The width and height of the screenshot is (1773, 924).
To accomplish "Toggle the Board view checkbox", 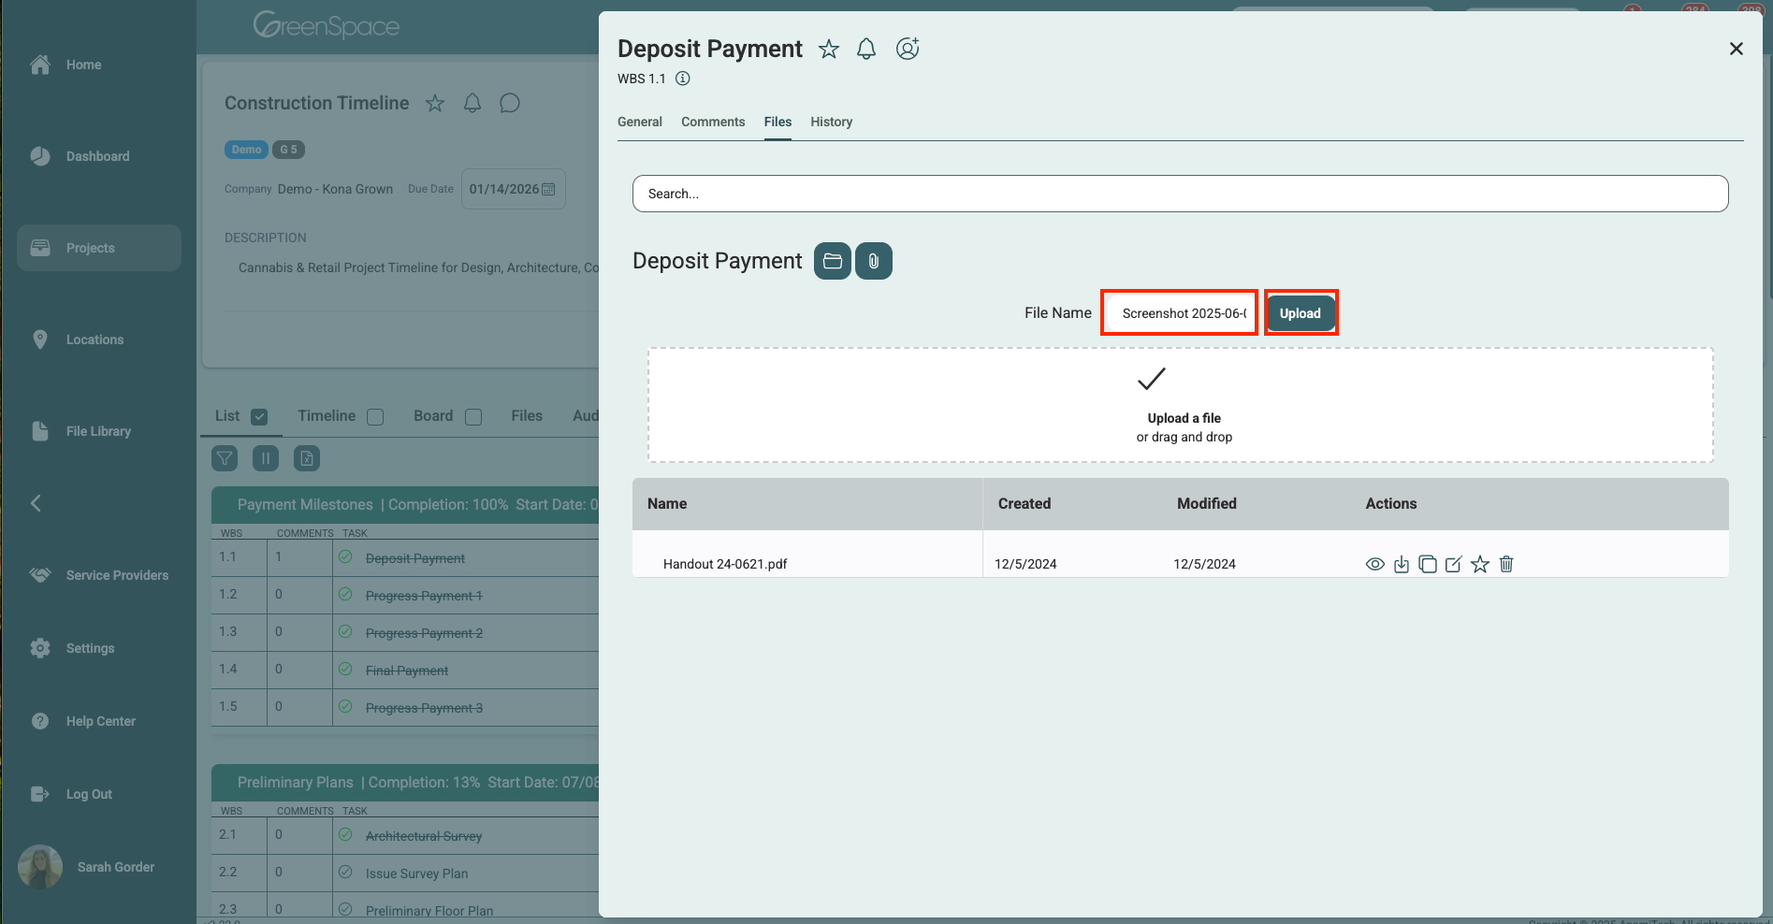I will tap(473, 417).
